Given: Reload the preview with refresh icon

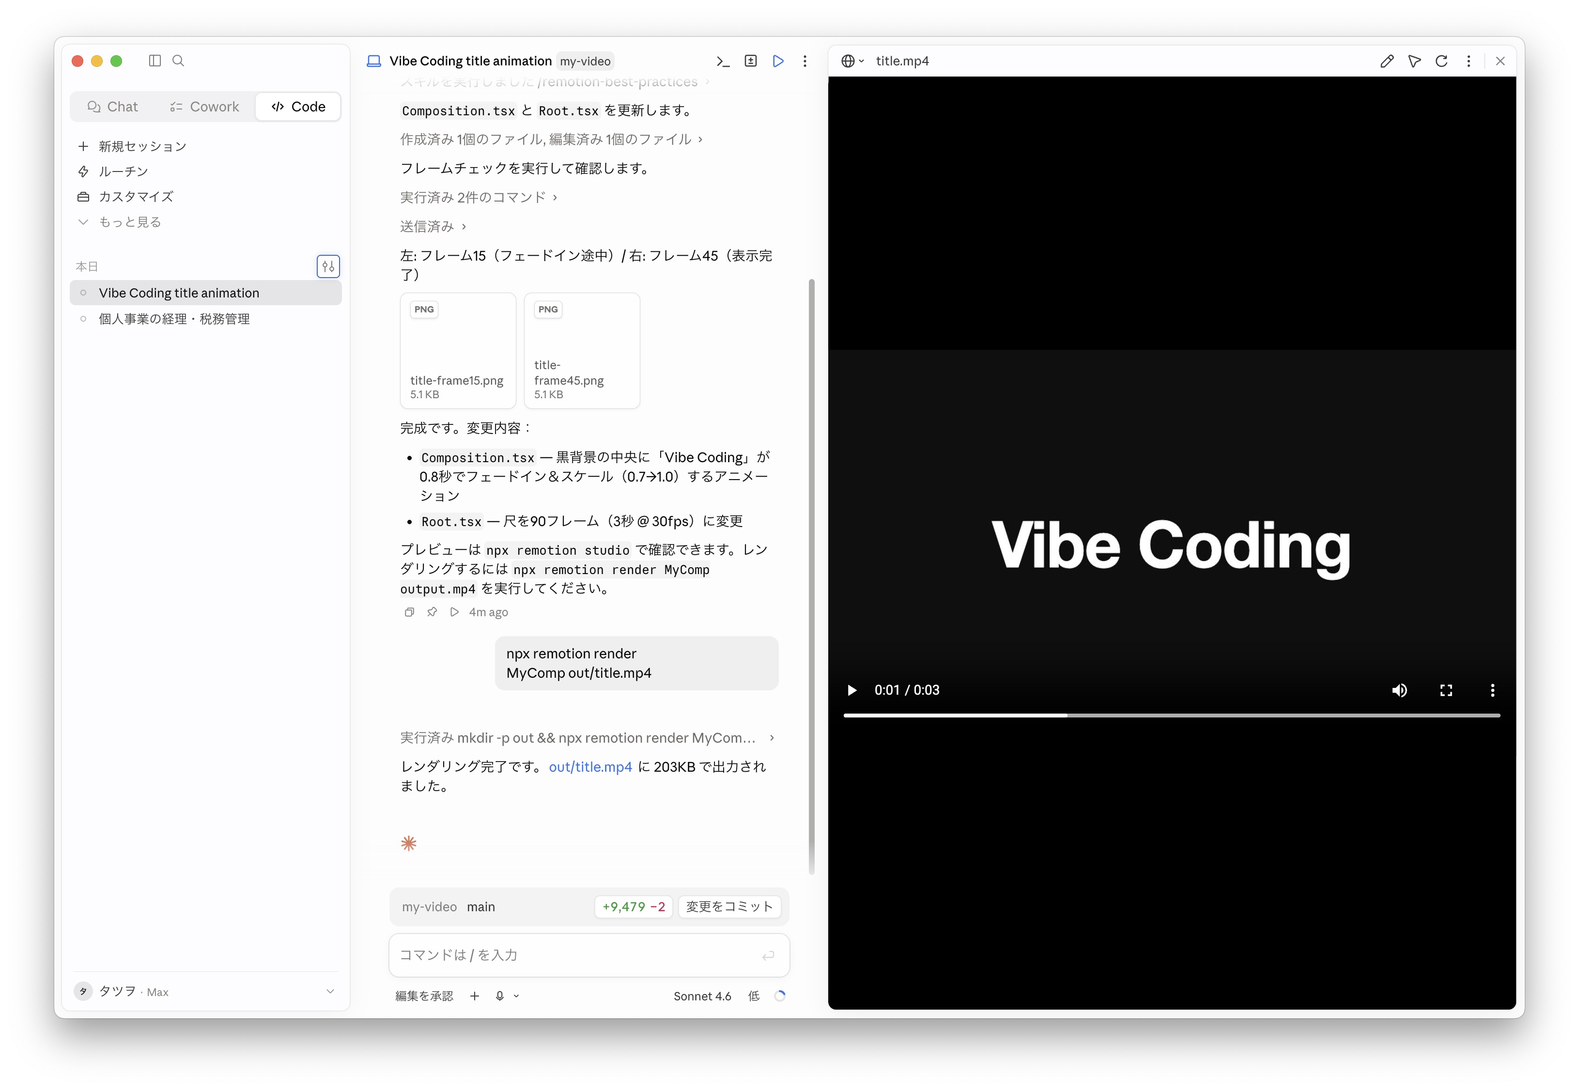Looking at the screenshot, I should (1441, 61).
